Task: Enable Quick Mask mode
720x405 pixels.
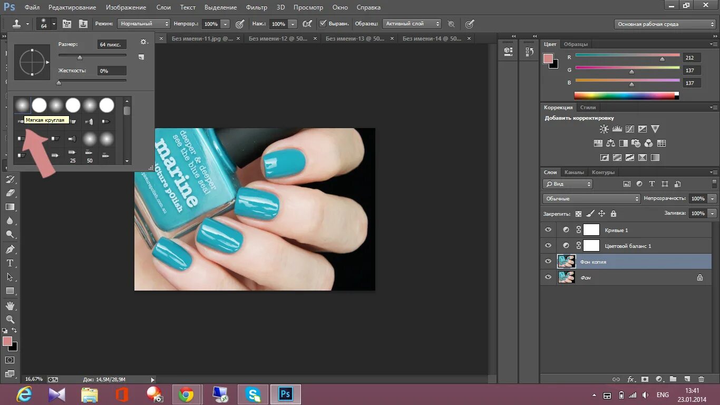Action: pyautogui.click(x=9, y=360)
